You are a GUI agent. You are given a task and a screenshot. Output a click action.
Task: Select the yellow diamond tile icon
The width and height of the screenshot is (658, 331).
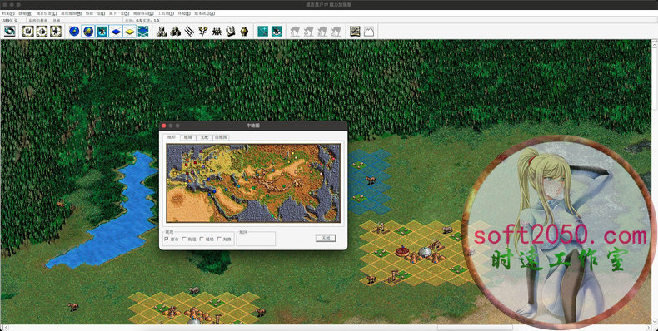pos(130,32)
